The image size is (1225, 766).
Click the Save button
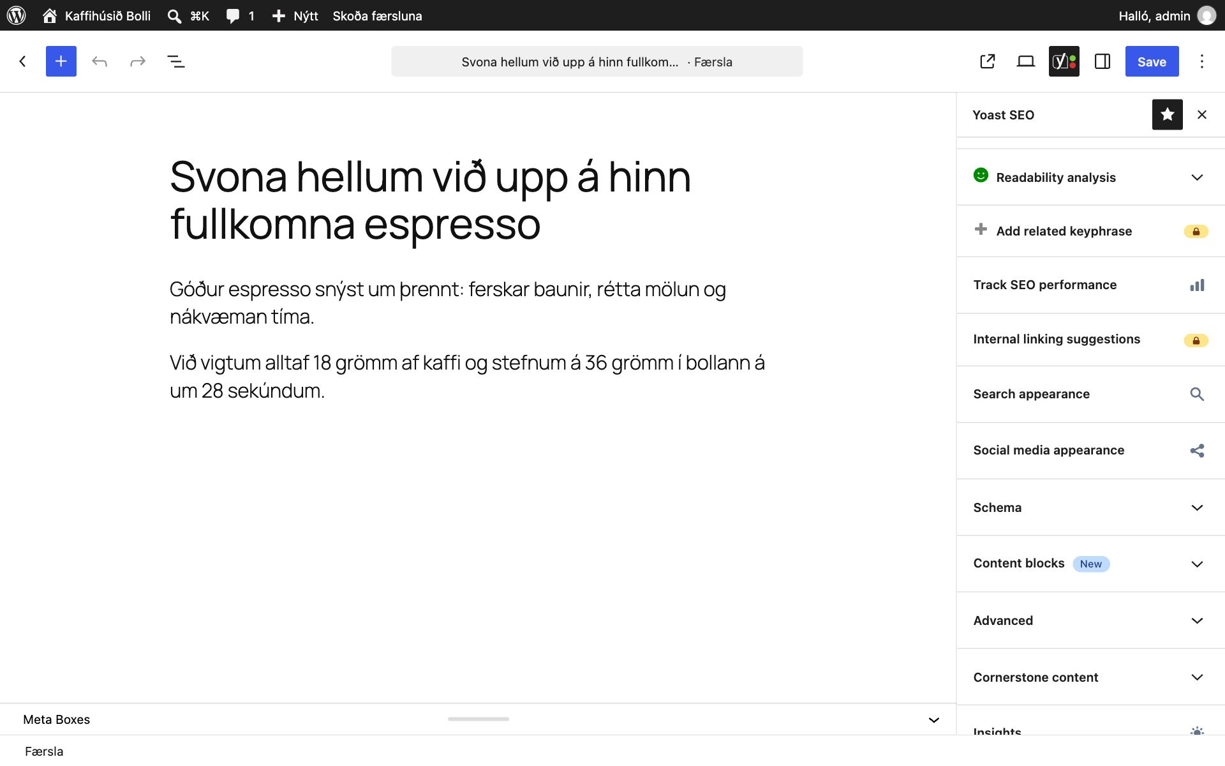(1152, 61)
